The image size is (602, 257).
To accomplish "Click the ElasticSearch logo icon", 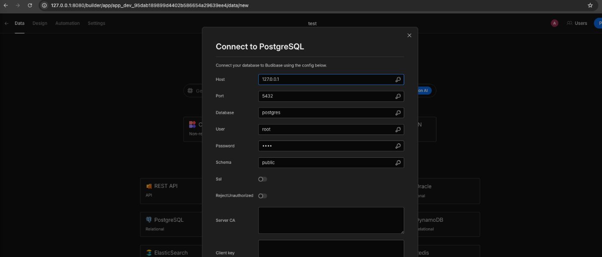I will tap(149, 253).
